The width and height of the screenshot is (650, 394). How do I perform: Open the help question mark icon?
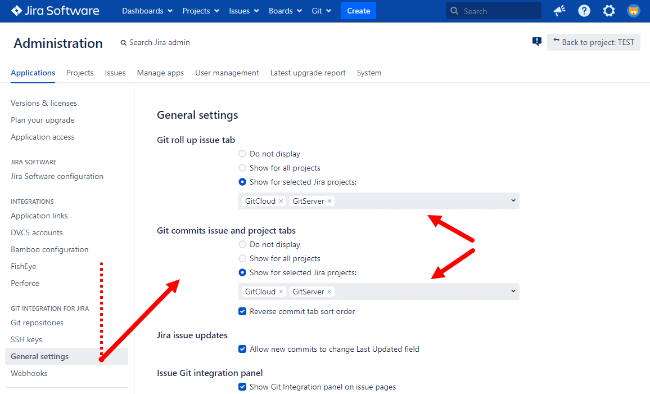(x=584, y=11)
